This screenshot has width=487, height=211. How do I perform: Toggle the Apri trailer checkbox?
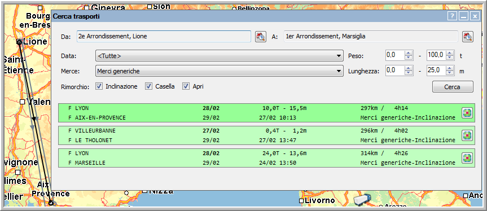point(186,86)
